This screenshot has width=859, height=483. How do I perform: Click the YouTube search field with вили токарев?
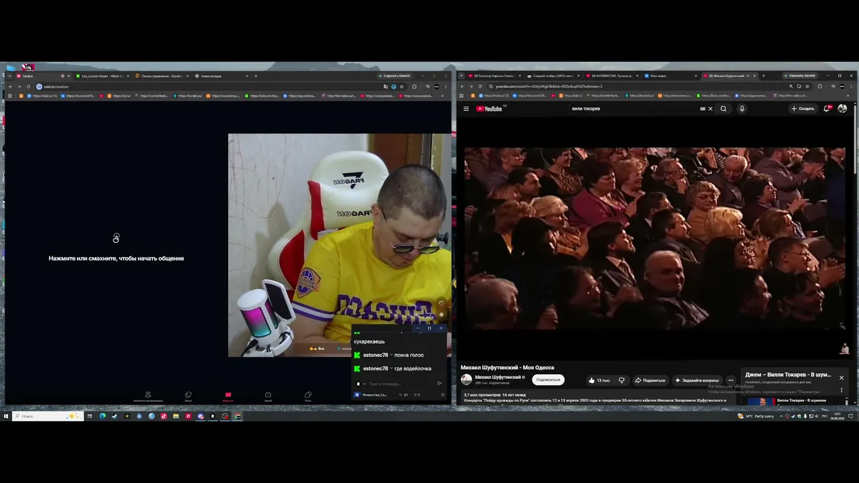click(x=634, y=109)
